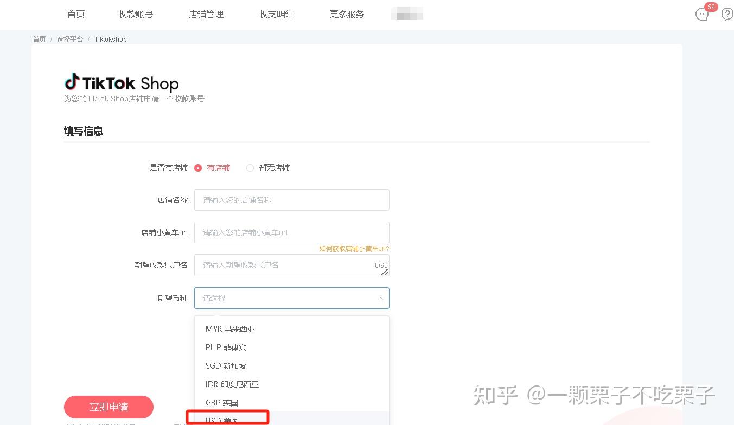
Task: Open the message chat icon with badge
Action: click(702, 15)
